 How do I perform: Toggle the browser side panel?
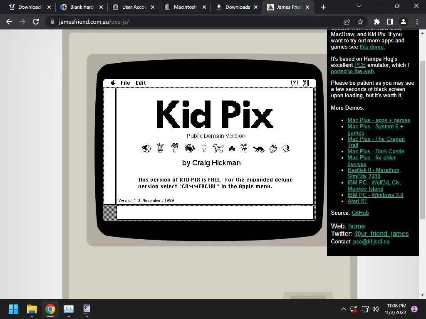coord(390,22)
